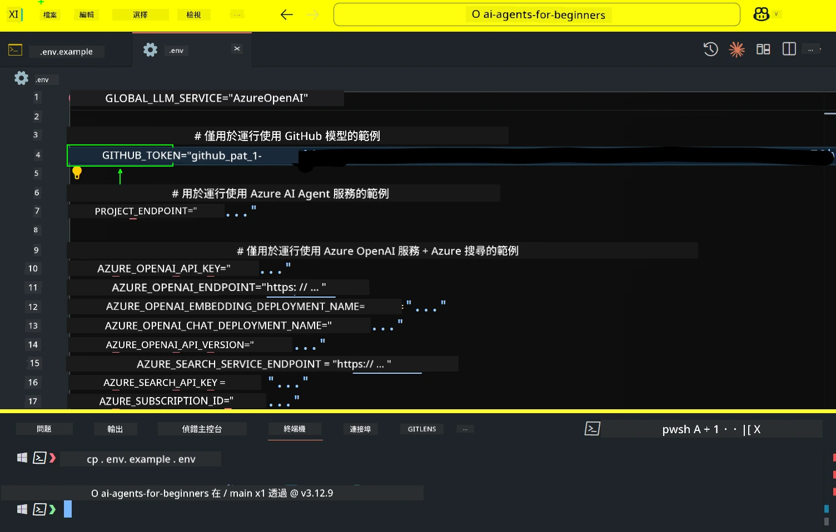Click the back navigation arrow
836x532 pixels.
pyautogui.click(x=286, y=14)
